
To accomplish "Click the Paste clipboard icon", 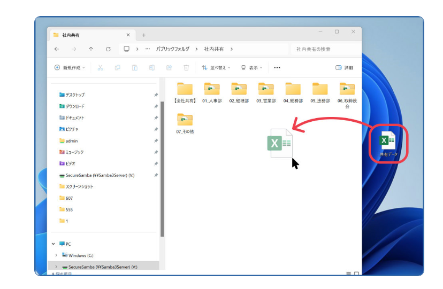I will tap(135, 68).
